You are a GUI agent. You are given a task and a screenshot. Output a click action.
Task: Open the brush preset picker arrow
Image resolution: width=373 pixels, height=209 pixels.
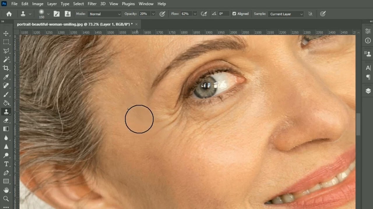[x=48, y=14]
